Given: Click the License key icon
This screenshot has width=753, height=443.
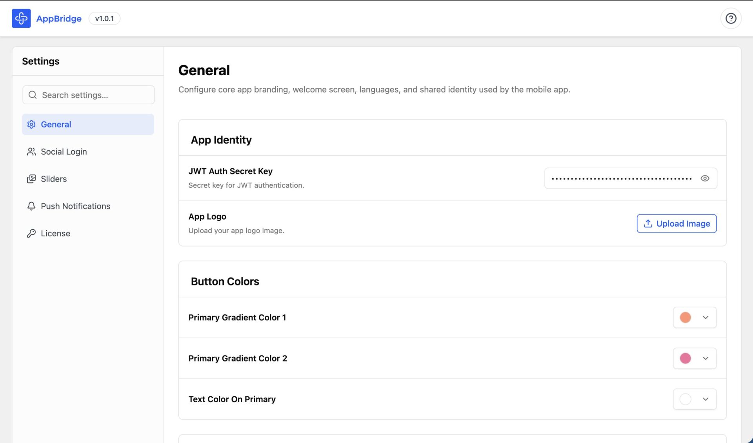Looking at the screenshot, I should (31, 233).
